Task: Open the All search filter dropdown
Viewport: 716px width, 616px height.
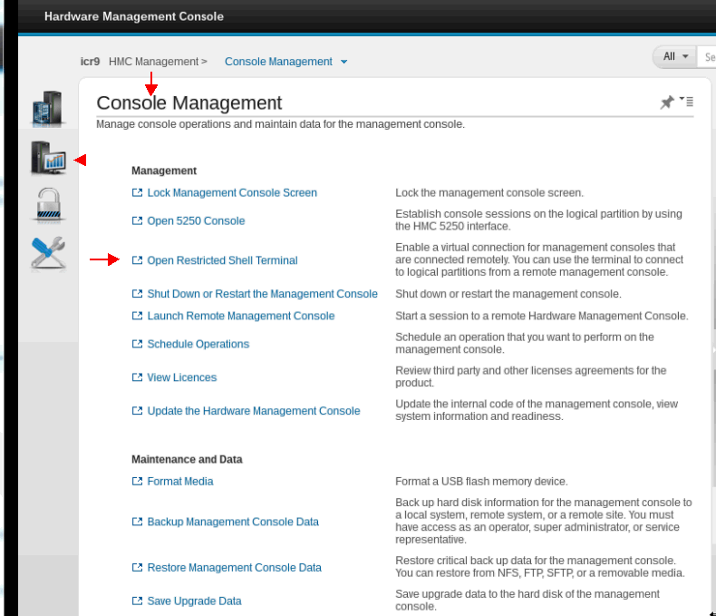Action: (674, 57)
